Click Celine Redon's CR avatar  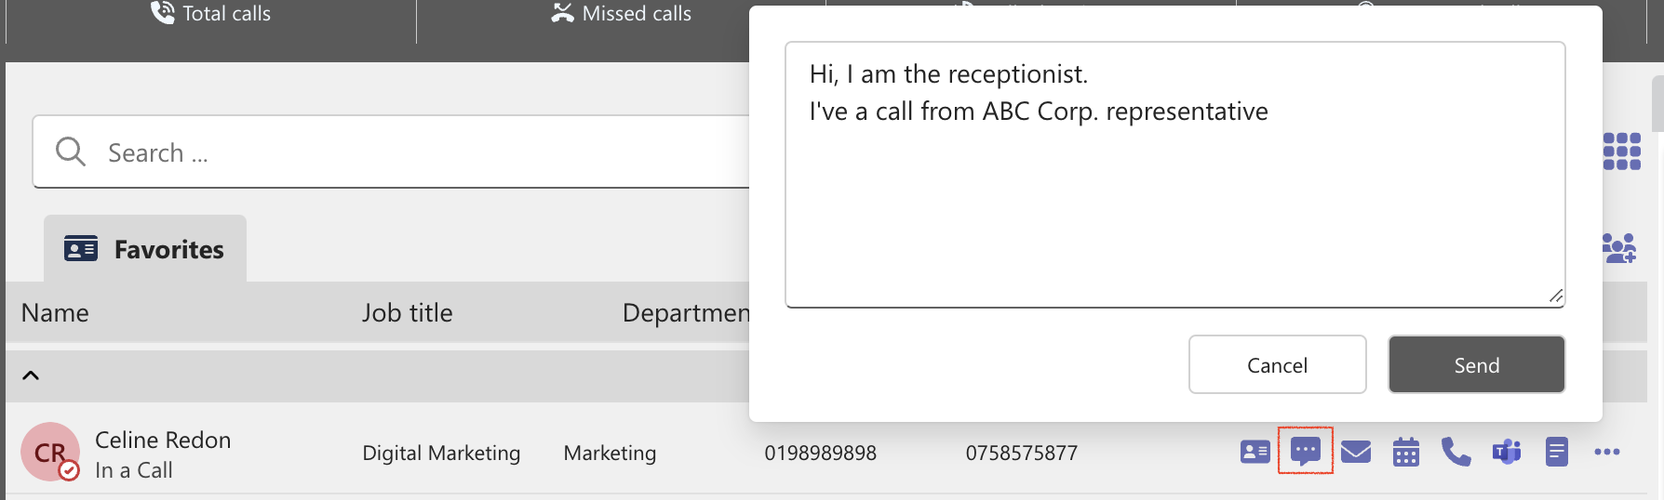(50, 452)
